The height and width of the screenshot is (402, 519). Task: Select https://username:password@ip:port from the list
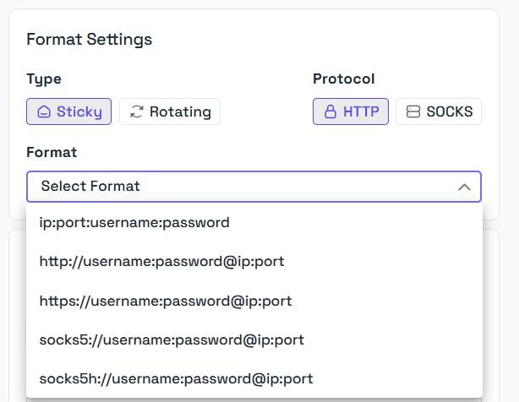(x=165, y=301)
